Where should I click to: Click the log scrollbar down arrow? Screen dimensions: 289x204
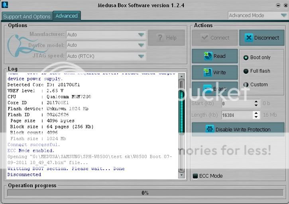tap(181, 175)
